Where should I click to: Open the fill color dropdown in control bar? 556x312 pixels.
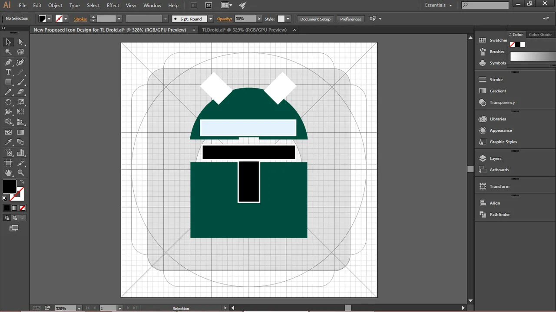(x=49, y=19)
